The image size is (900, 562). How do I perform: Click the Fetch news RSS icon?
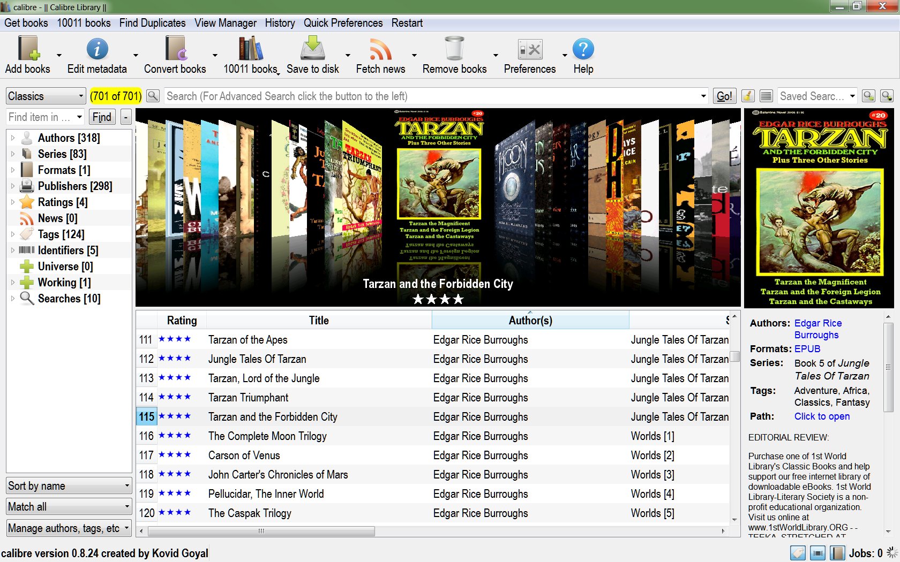380,49
